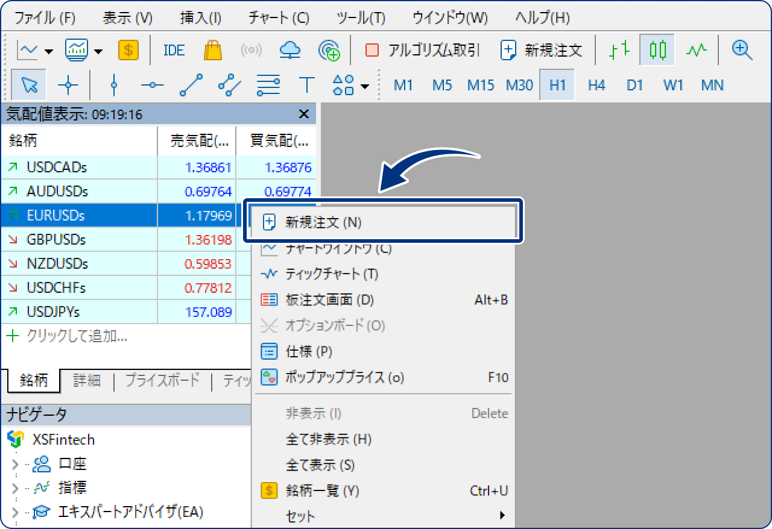772x529 pixels.
Task: Open the new chart dropdown arrow
Action: pos(49,51)
